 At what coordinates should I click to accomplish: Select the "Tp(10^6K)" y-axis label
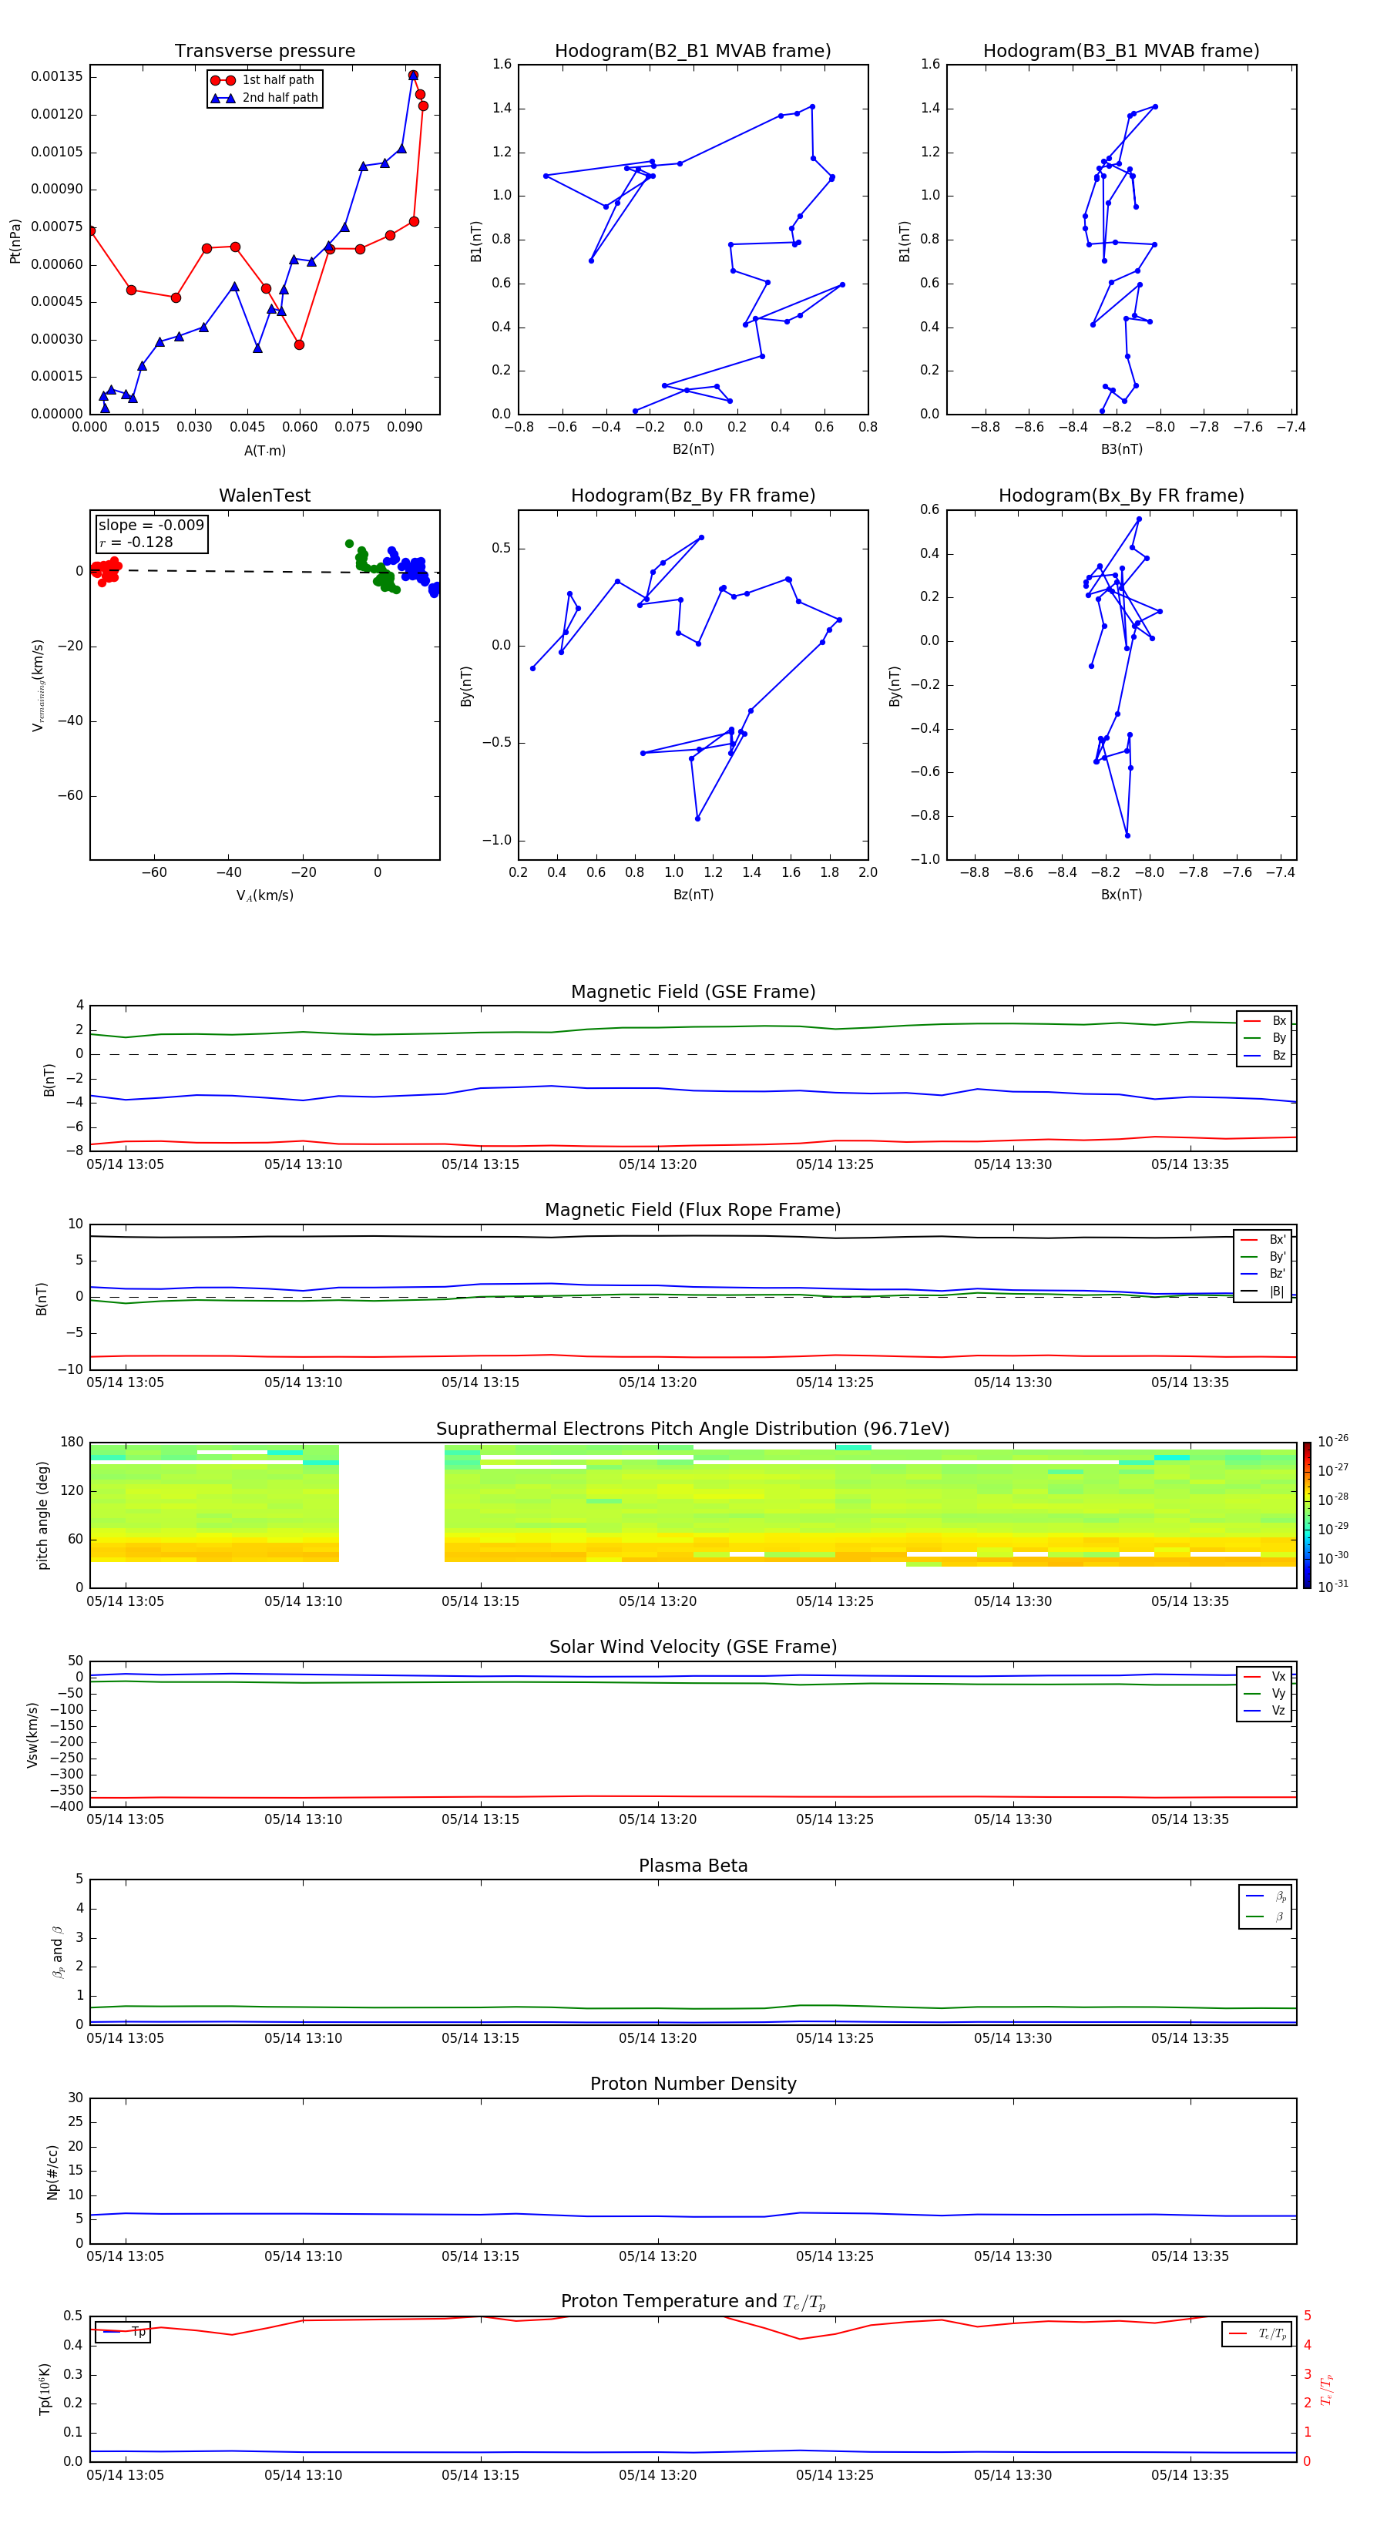pyautogui.click(x=45, y=2389)
